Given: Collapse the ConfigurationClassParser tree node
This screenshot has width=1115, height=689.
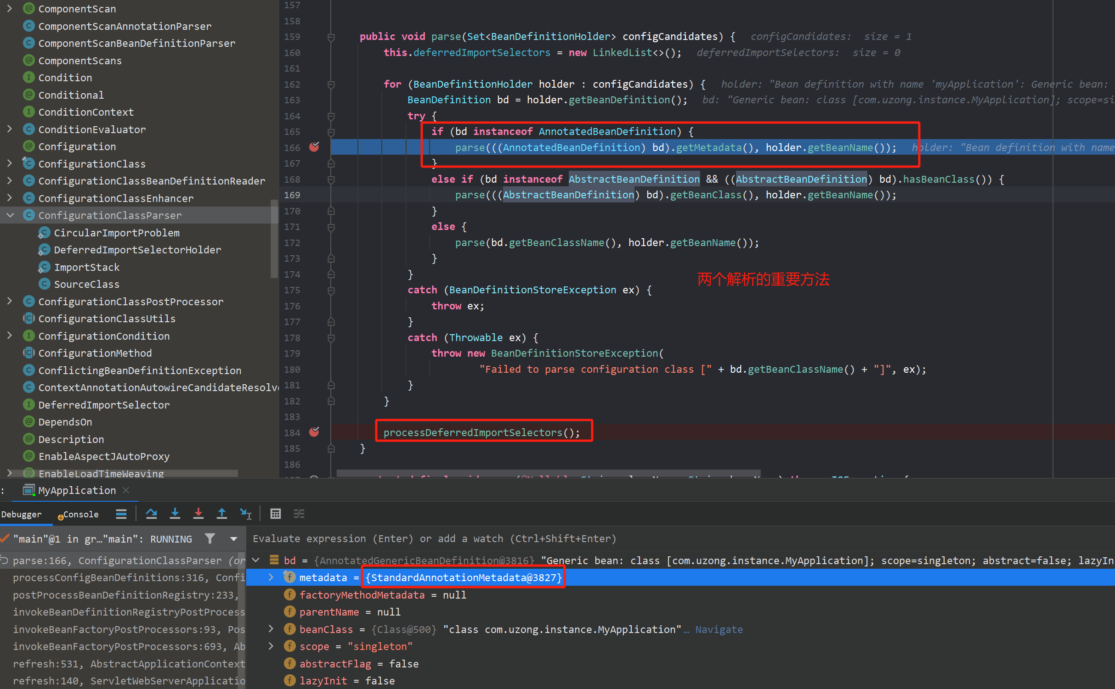Looking at the screenshot, I should point(10,215).
